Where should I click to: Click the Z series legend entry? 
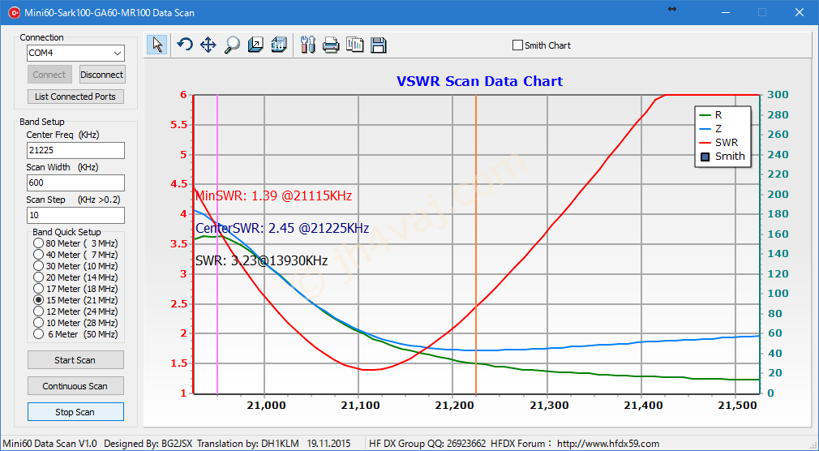[711, 128]
